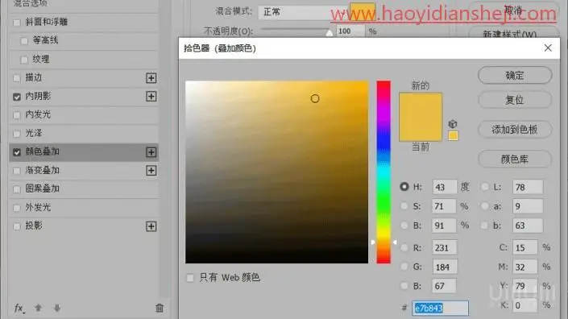Select the blue B radio button
Screen dimensions: 568x319
pyautogui.click(x=404, y=286)
